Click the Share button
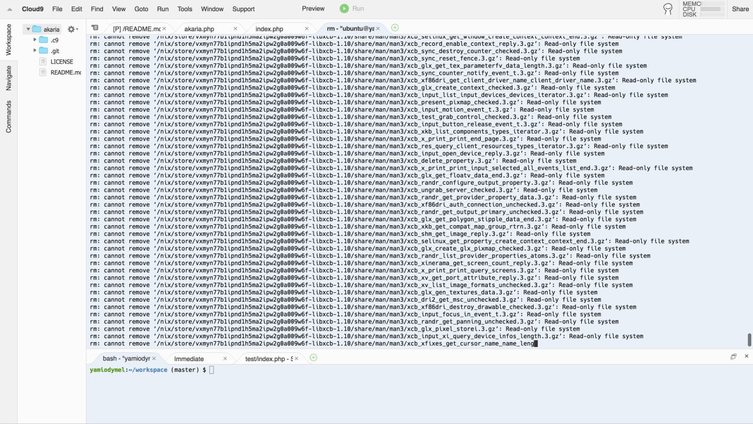 pos(740,9)
